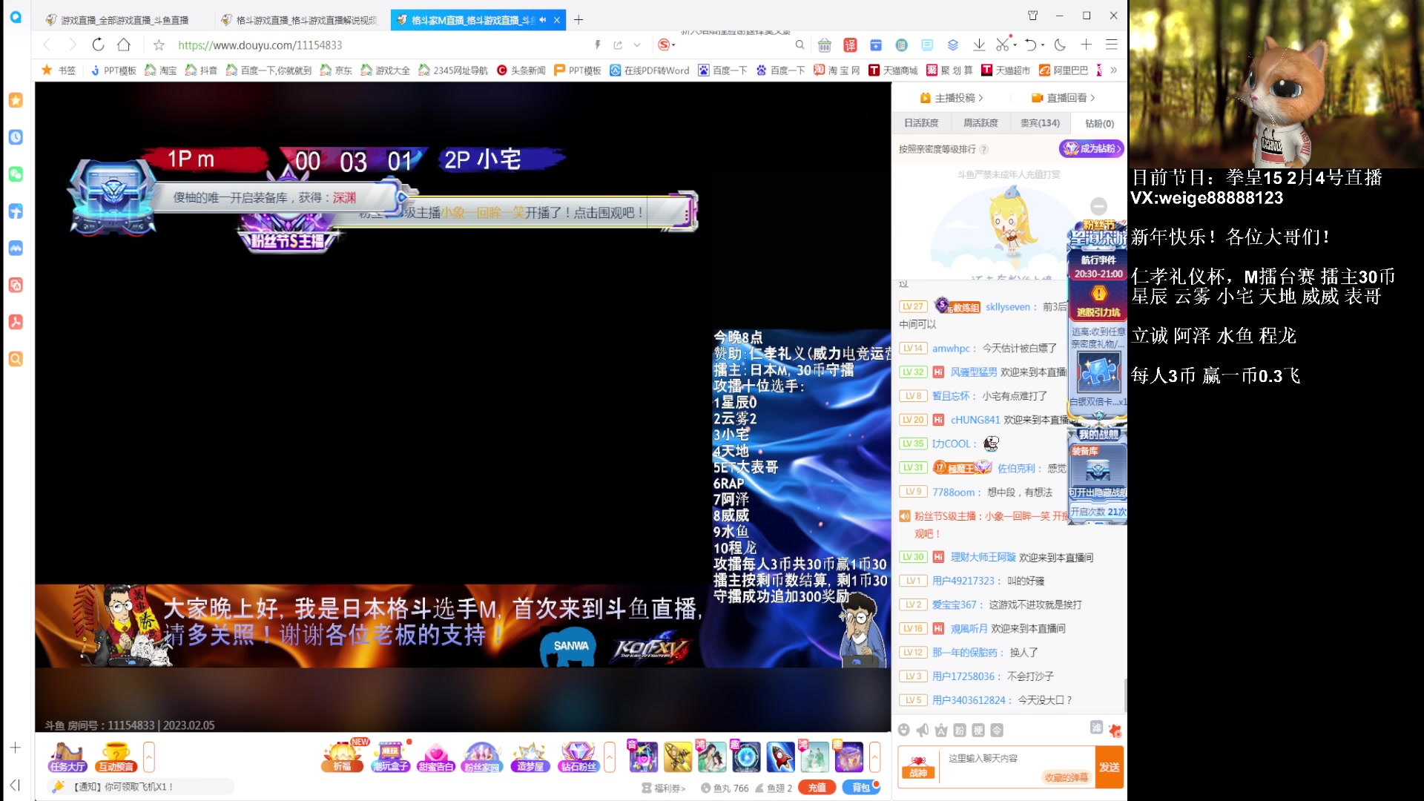Switch to the 贵宾(134) tab
This screenshot has width=1424, height=801.
pyautogui.click(x=1040, y=123)
